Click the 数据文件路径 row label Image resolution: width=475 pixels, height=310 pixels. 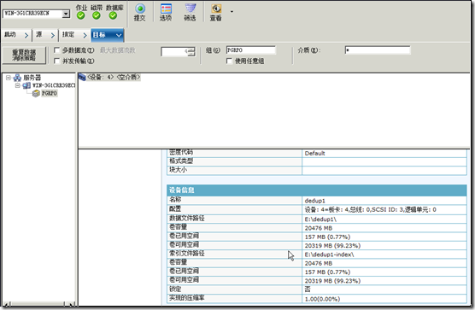(186, 218)
